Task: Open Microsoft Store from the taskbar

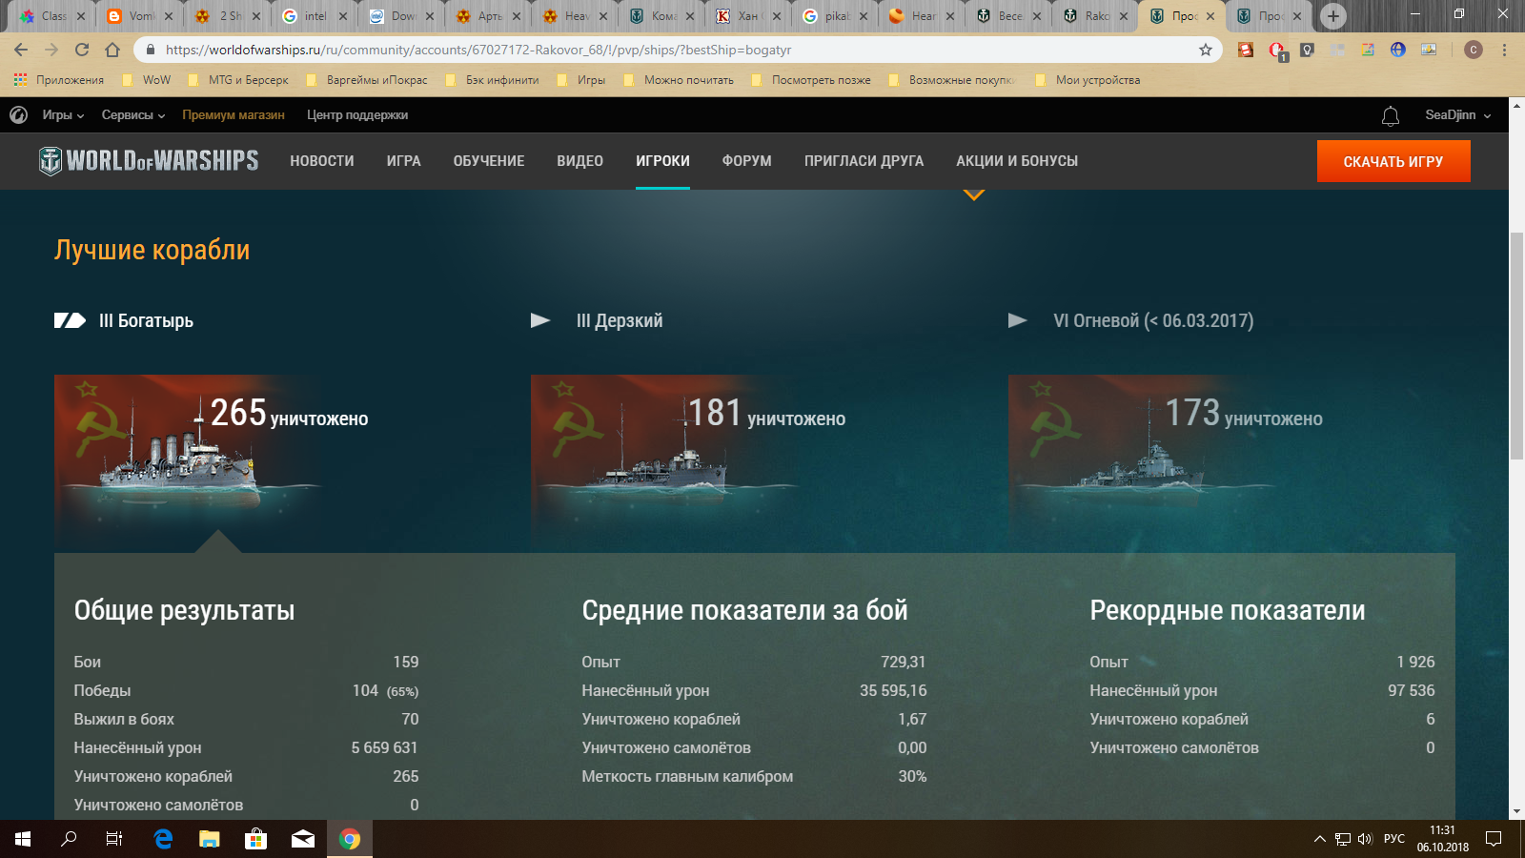Action: [x=255, y=839]
